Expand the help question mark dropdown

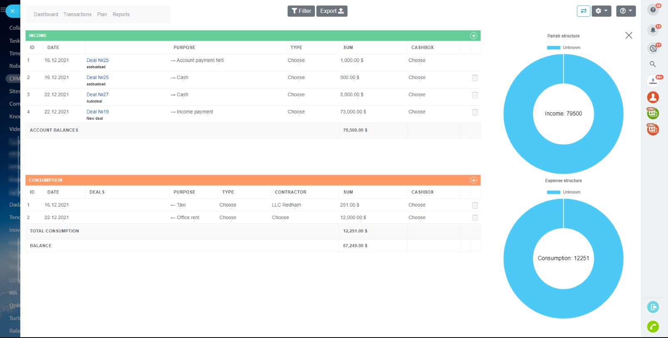pyautogui.click(x=626, y=11)
